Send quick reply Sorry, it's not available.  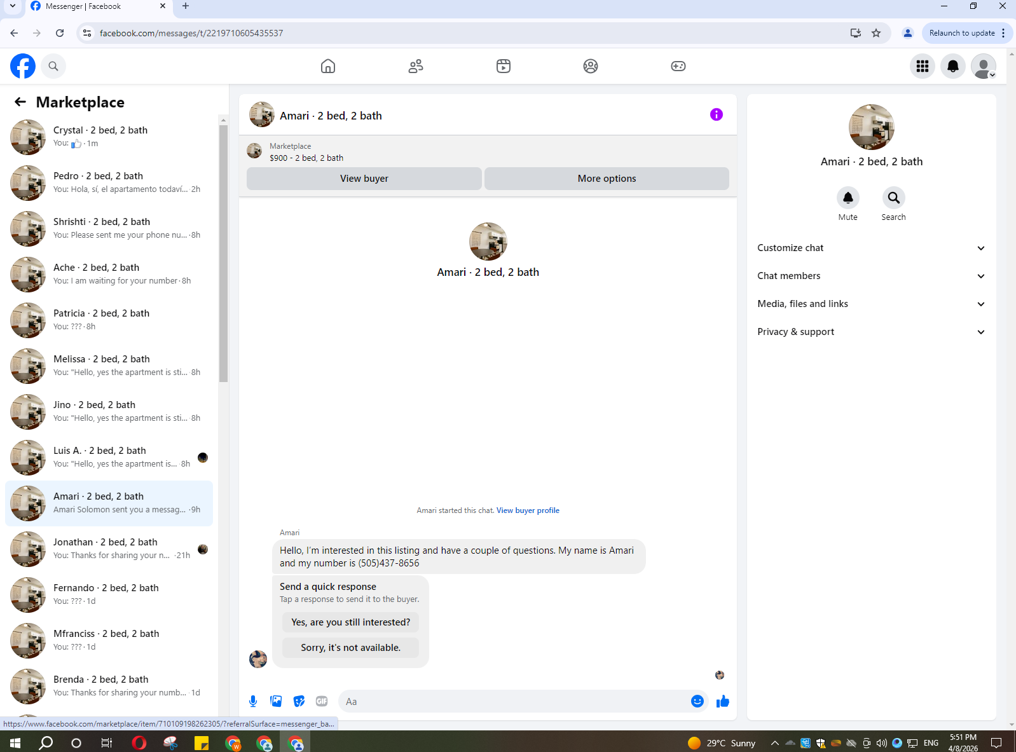tap(350, 648)
